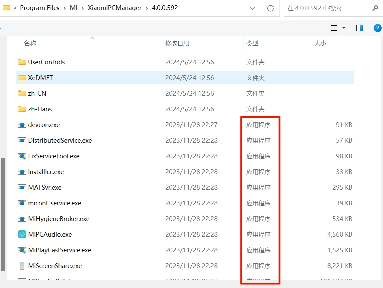Click the UserControls folder icon
This screenshot has width=383, height=288.
point(22,62)
